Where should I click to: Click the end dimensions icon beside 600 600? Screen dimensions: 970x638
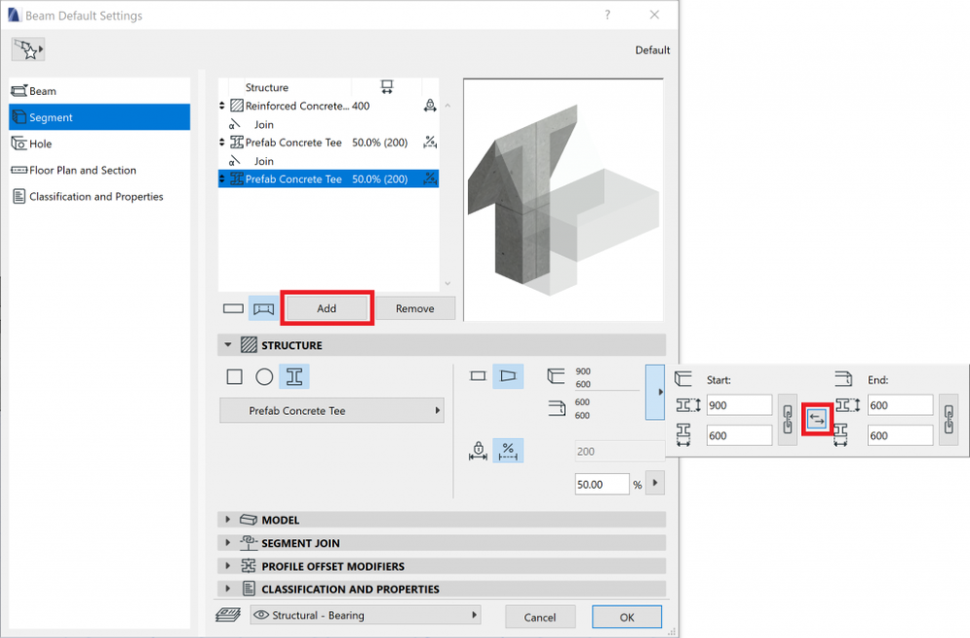point(556,408)
